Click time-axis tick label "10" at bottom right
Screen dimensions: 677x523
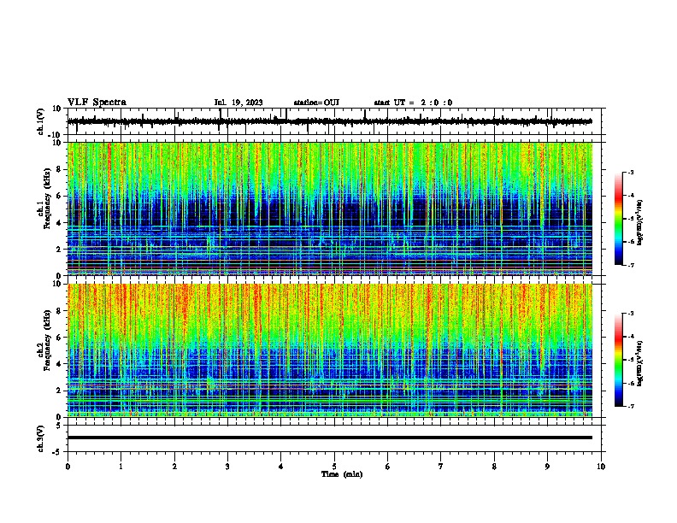coord(601,466)
